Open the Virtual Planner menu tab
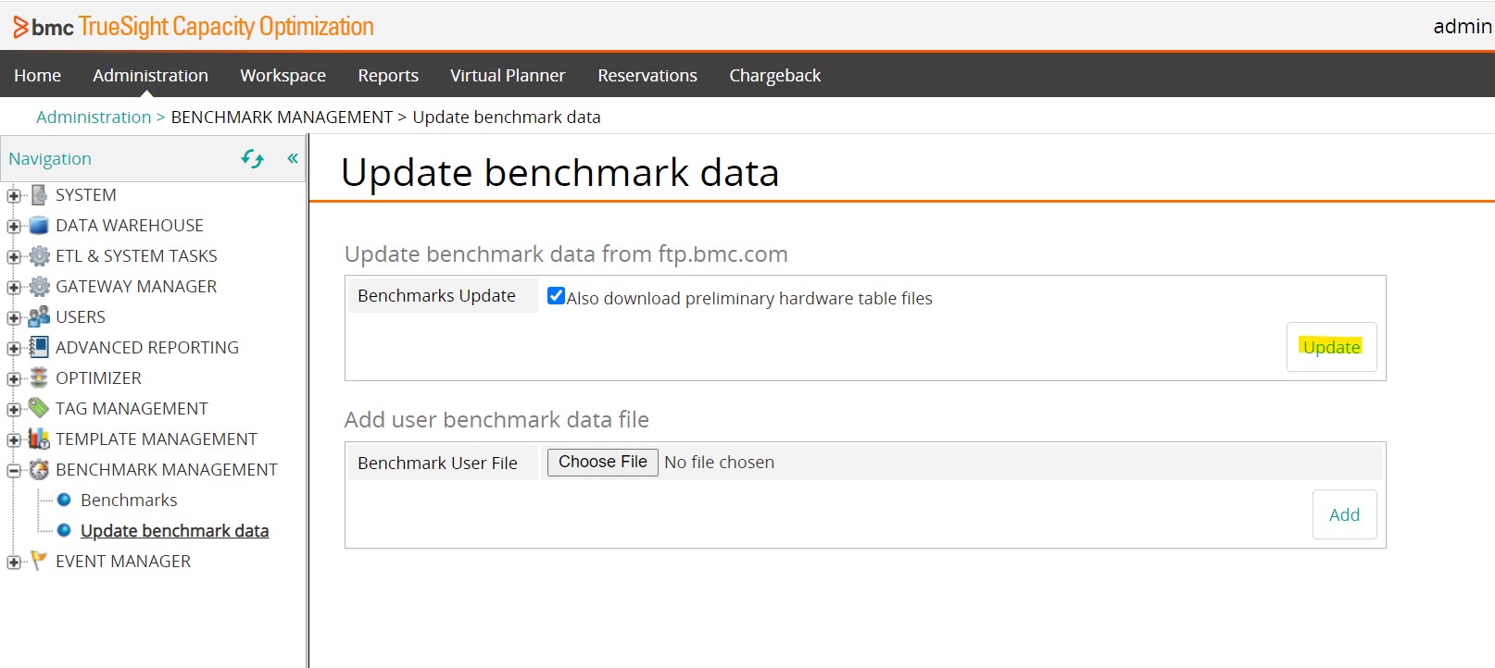 508,76
